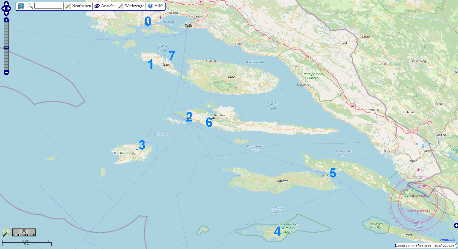Pan the map left with arrow
Image resolution: width=458 pixels, height=249 pixels.
click(3, 8)
